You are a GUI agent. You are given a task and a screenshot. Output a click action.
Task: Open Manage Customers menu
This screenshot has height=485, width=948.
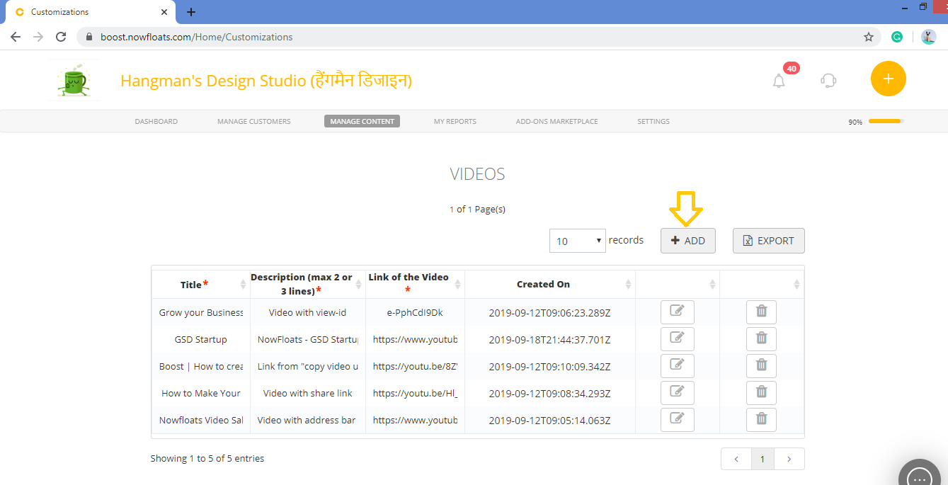coord(254,122)
